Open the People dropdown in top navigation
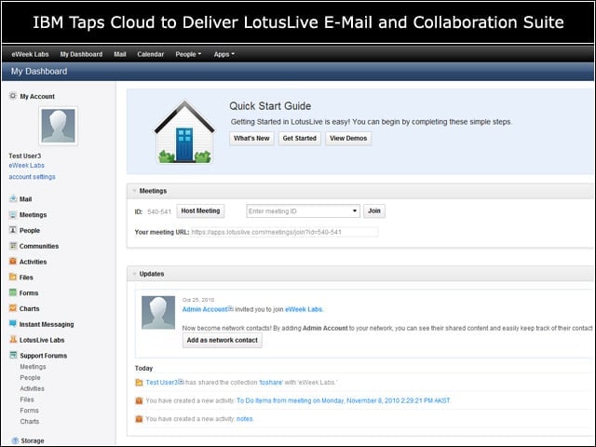This screenshot has height=447, width=596. coord(188,54)
